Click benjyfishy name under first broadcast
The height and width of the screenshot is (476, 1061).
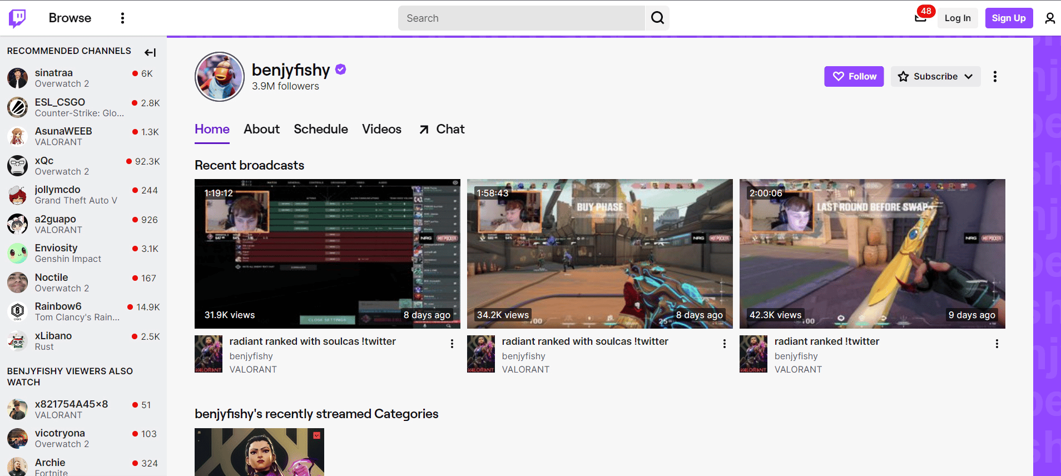click(x=251, y=356)
